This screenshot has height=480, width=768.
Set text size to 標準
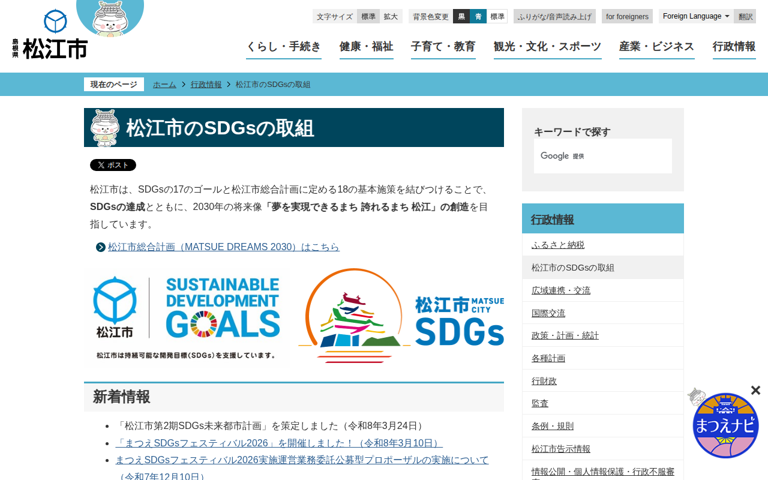point(368,16)
